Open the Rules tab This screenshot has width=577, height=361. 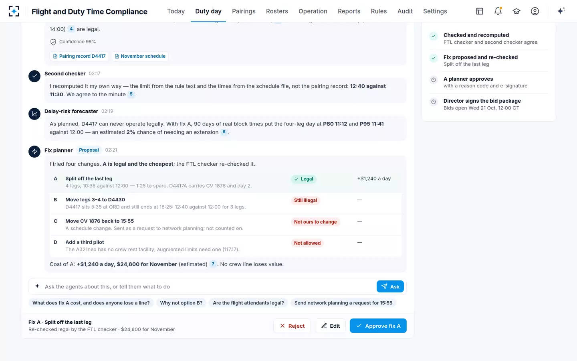pos(379,11)
